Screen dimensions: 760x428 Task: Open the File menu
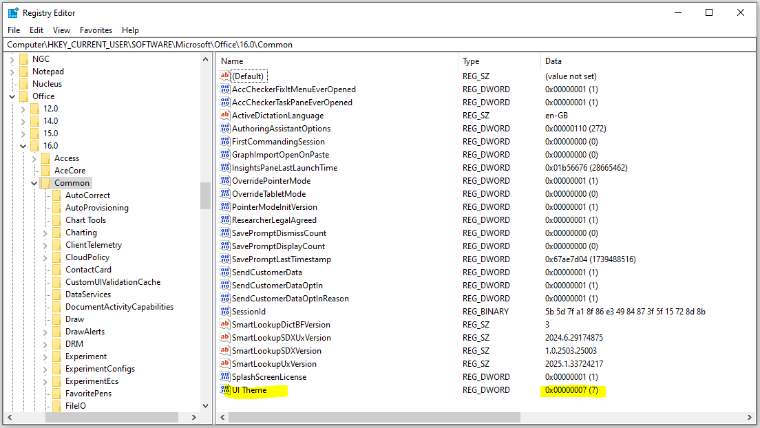(14, 30)
